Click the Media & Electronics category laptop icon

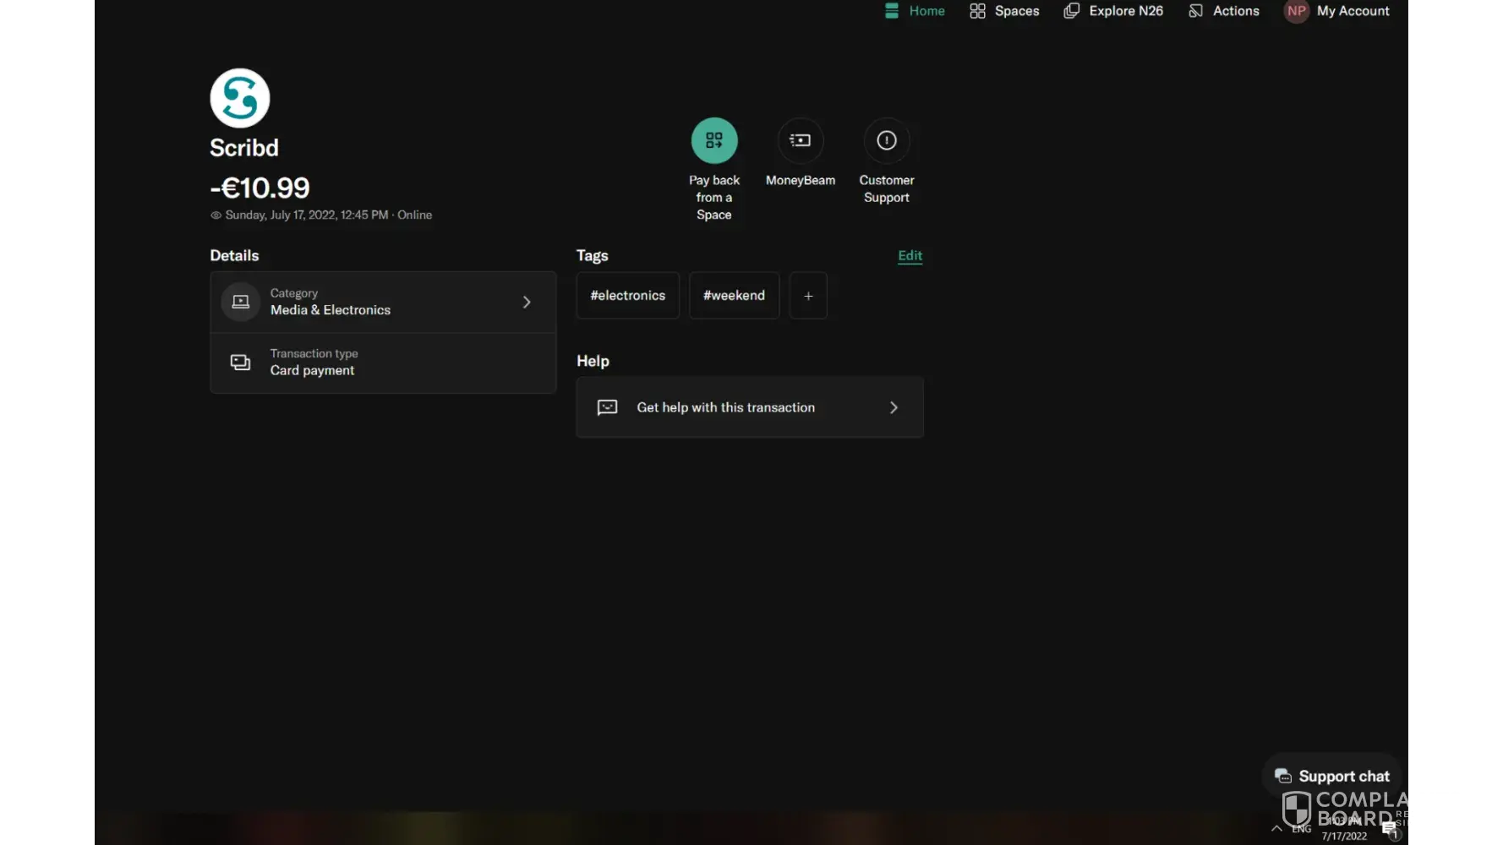click(x=241, y=302)
